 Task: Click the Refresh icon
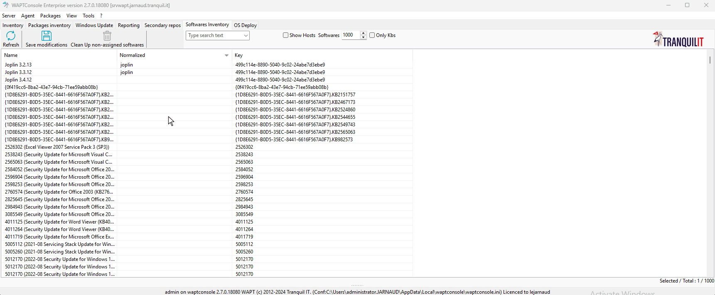coord(11,36)
